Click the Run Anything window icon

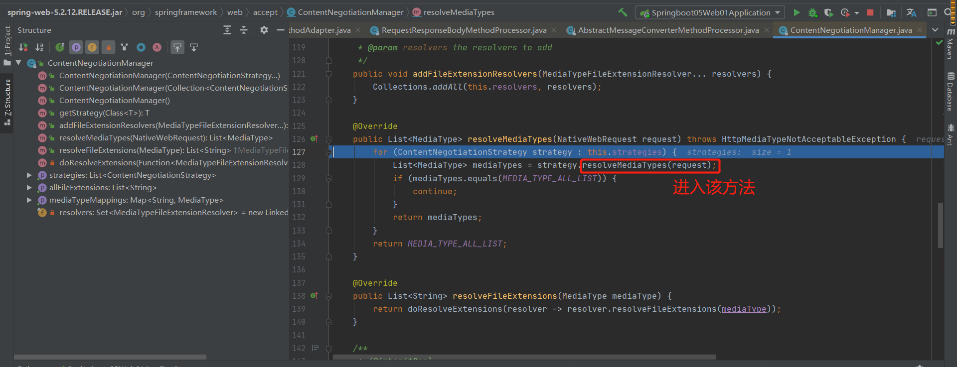coord(932,12)
